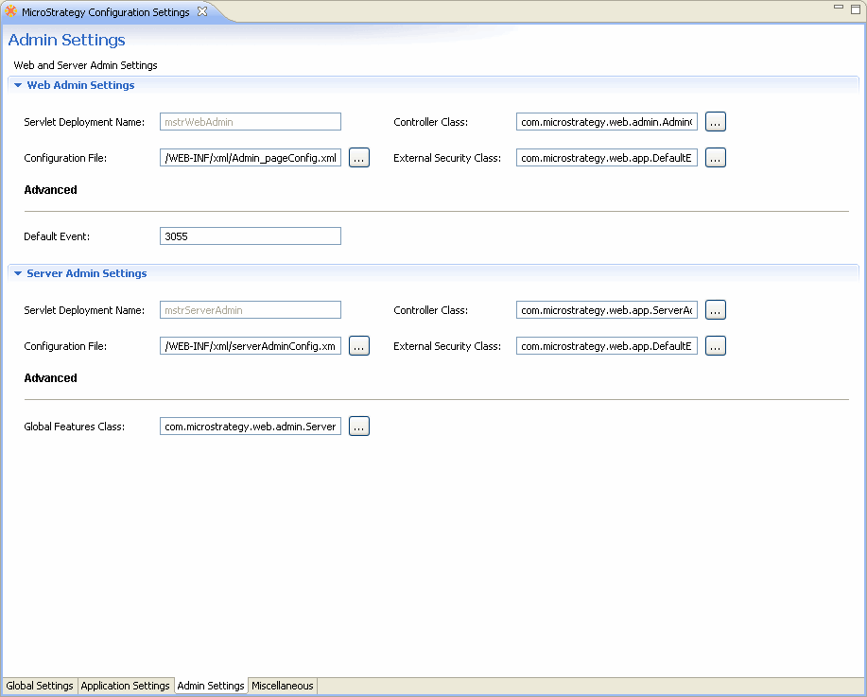This screenshot has height=697, width=867.
Task: Browse for Web Admin Configuration File
Action: pos(359,158)
